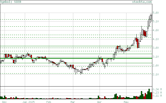Click the 4.60 price axis label
166x103 pixels.
click(156, 30)
